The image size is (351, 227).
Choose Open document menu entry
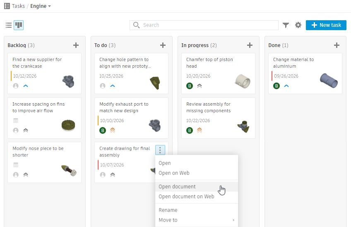(x=197, y=187)
